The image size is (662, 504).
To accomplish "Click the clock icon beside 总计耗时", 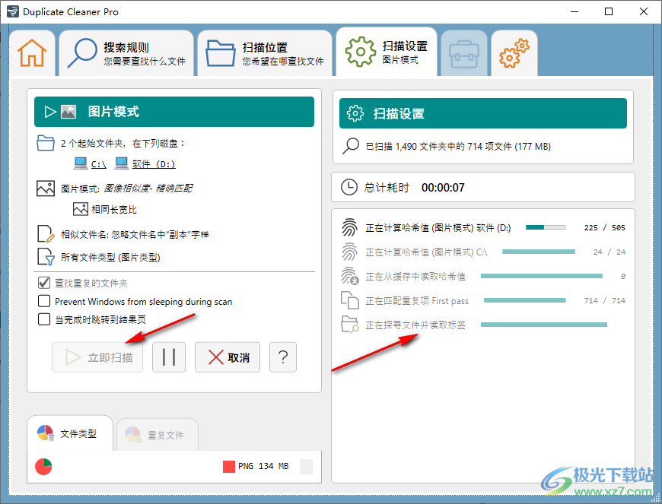I will pyautogui.click(x=349, y=187).
